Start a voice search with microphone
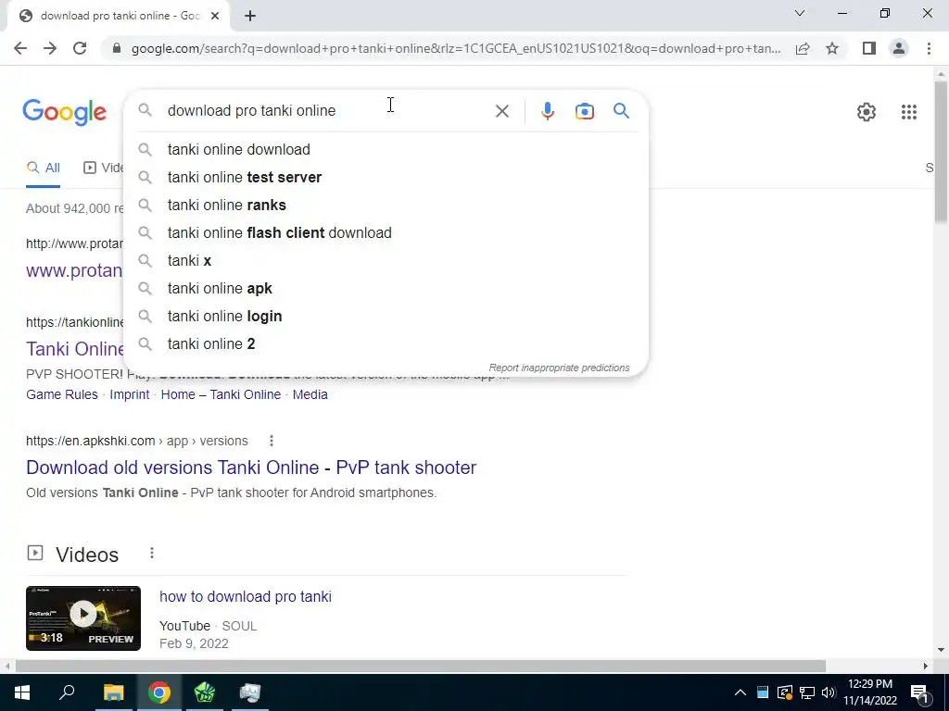Screen dimensions: 949x711 pos(547,111)
